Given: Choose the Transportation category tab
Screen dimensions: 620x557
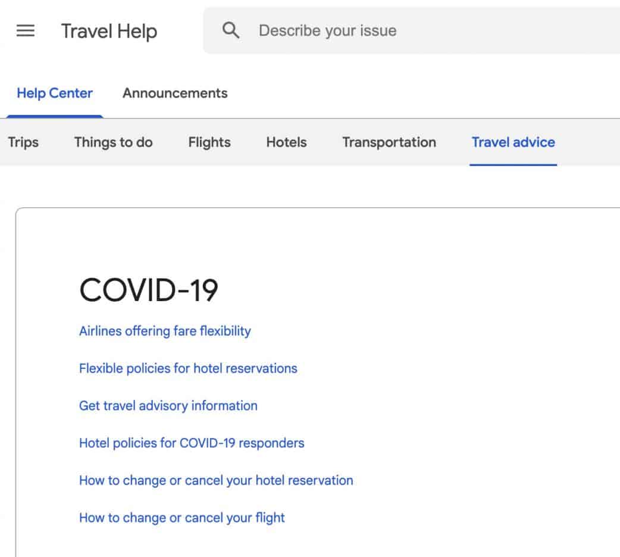Looking at the screenshot, I should (x=389, y=142).
